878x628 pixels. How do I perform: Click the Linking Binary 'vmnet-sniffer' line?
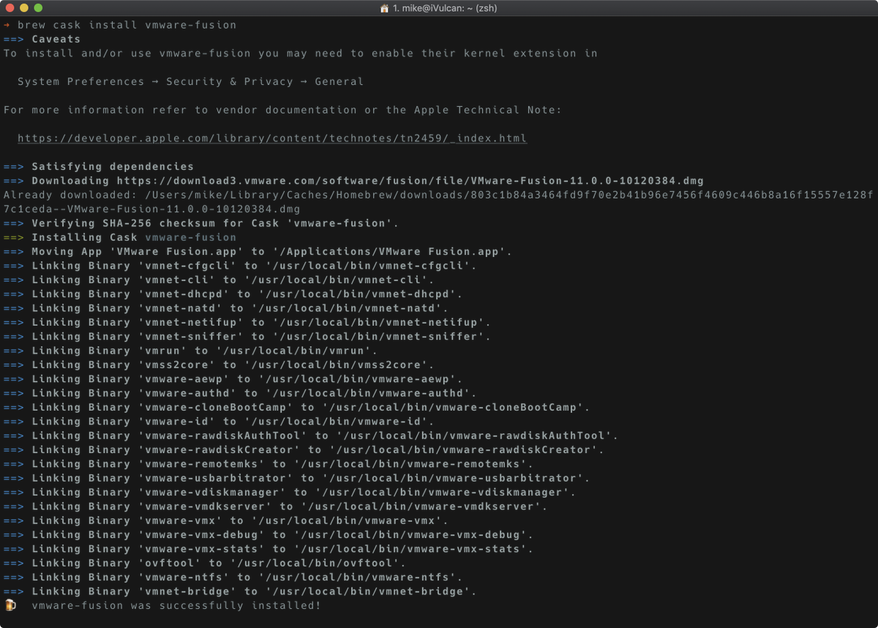pos(247,336)
